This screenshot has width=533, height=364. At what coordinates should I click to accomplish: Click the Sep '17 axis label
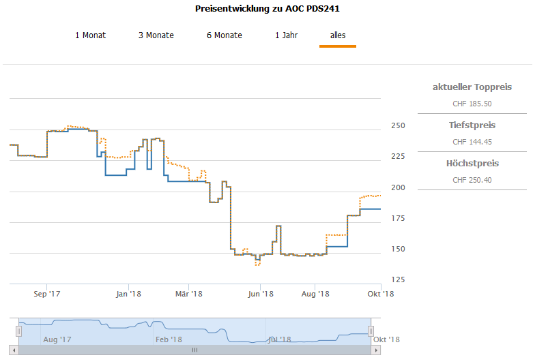click(46, 294)
